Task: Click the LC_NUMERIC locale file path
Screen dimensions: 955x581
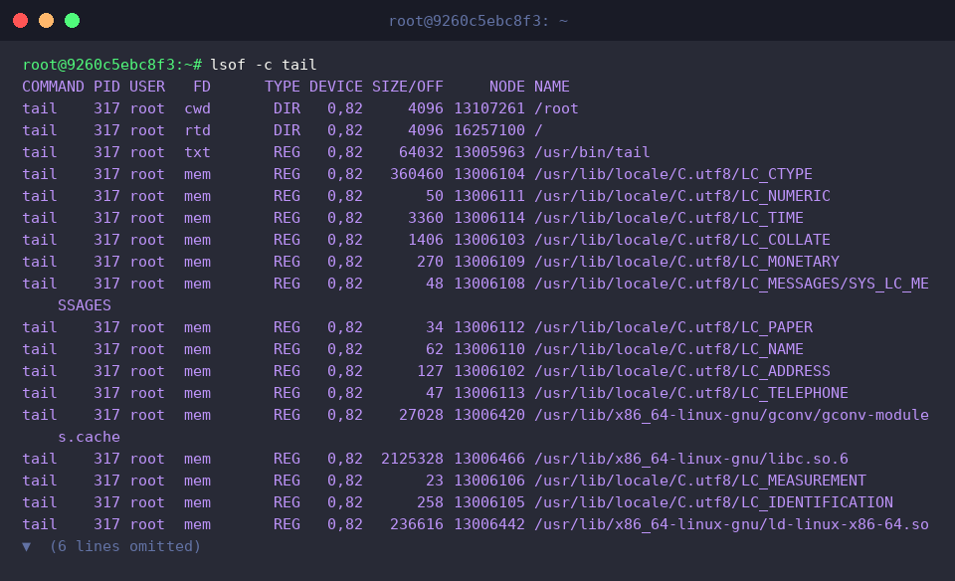Action: tap(682, 196)
